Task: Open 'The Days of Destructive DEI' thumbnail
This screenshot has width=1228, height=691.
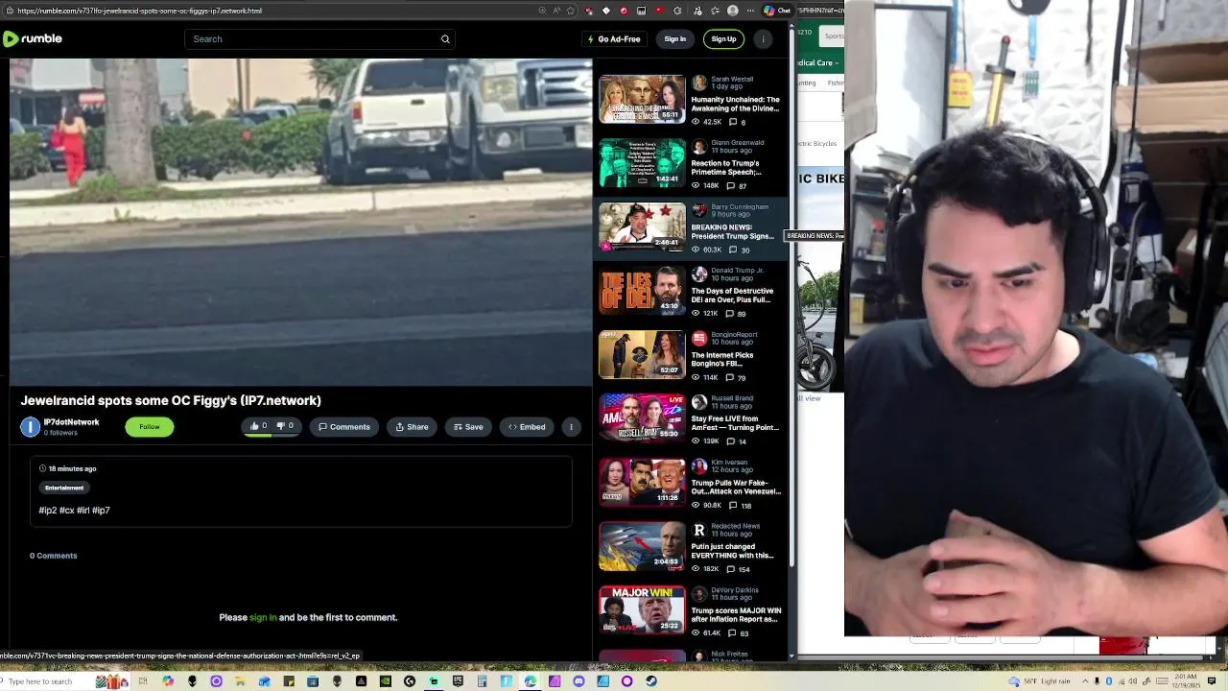Action: tap(643, 291)
